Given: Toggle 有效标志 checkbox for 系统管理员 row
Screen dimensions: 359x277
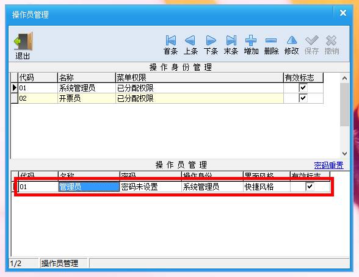Looking at the screenshot, I should point(303,88).
